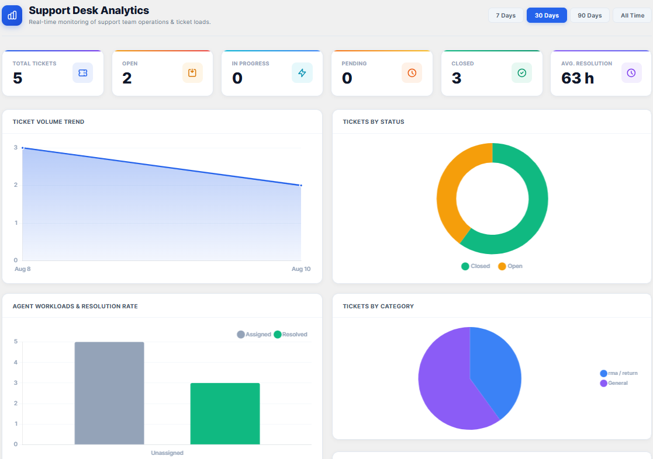Toggle the General category legend
The image size is (653, 459).
coord(614,383)
